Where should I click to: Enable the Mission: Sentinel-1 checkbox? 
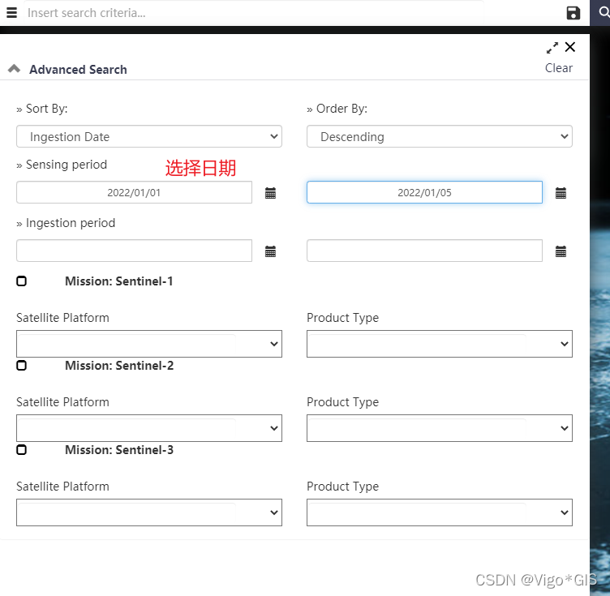click(21, 281)
